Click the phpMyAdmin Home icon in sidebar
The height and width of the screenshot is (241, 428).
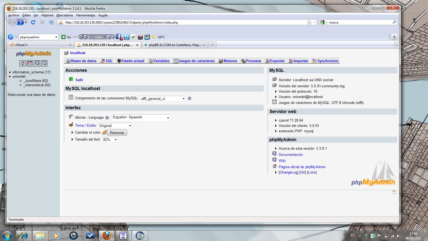point(22,63)
